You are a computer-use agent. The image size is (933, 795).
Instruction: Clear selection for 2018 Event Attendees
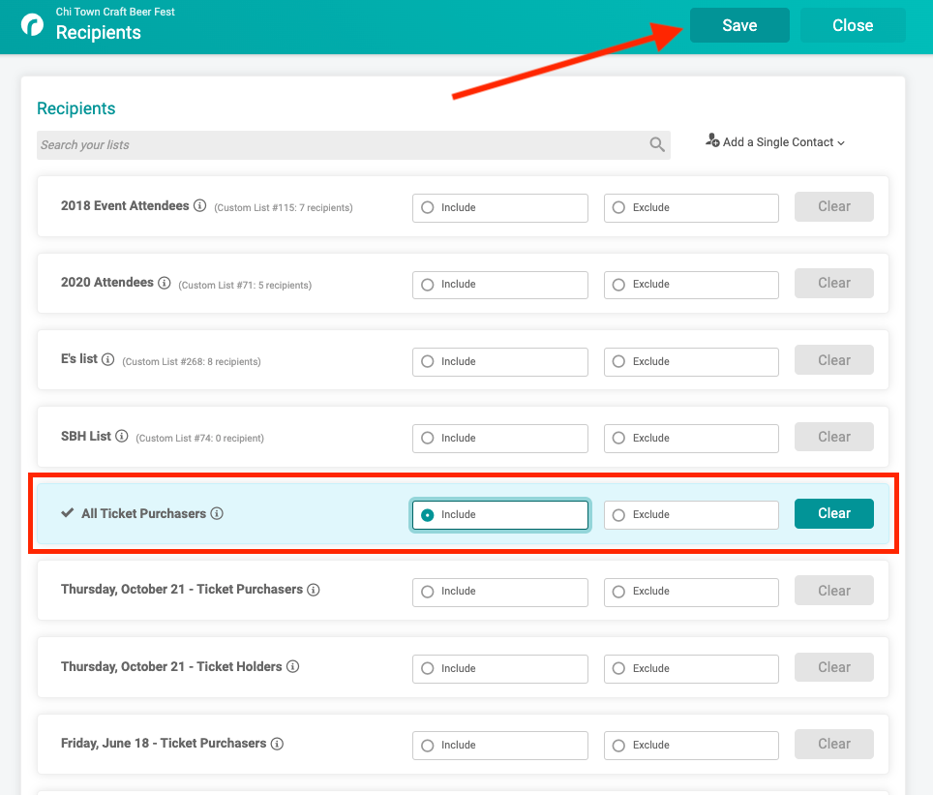[833, 206]
